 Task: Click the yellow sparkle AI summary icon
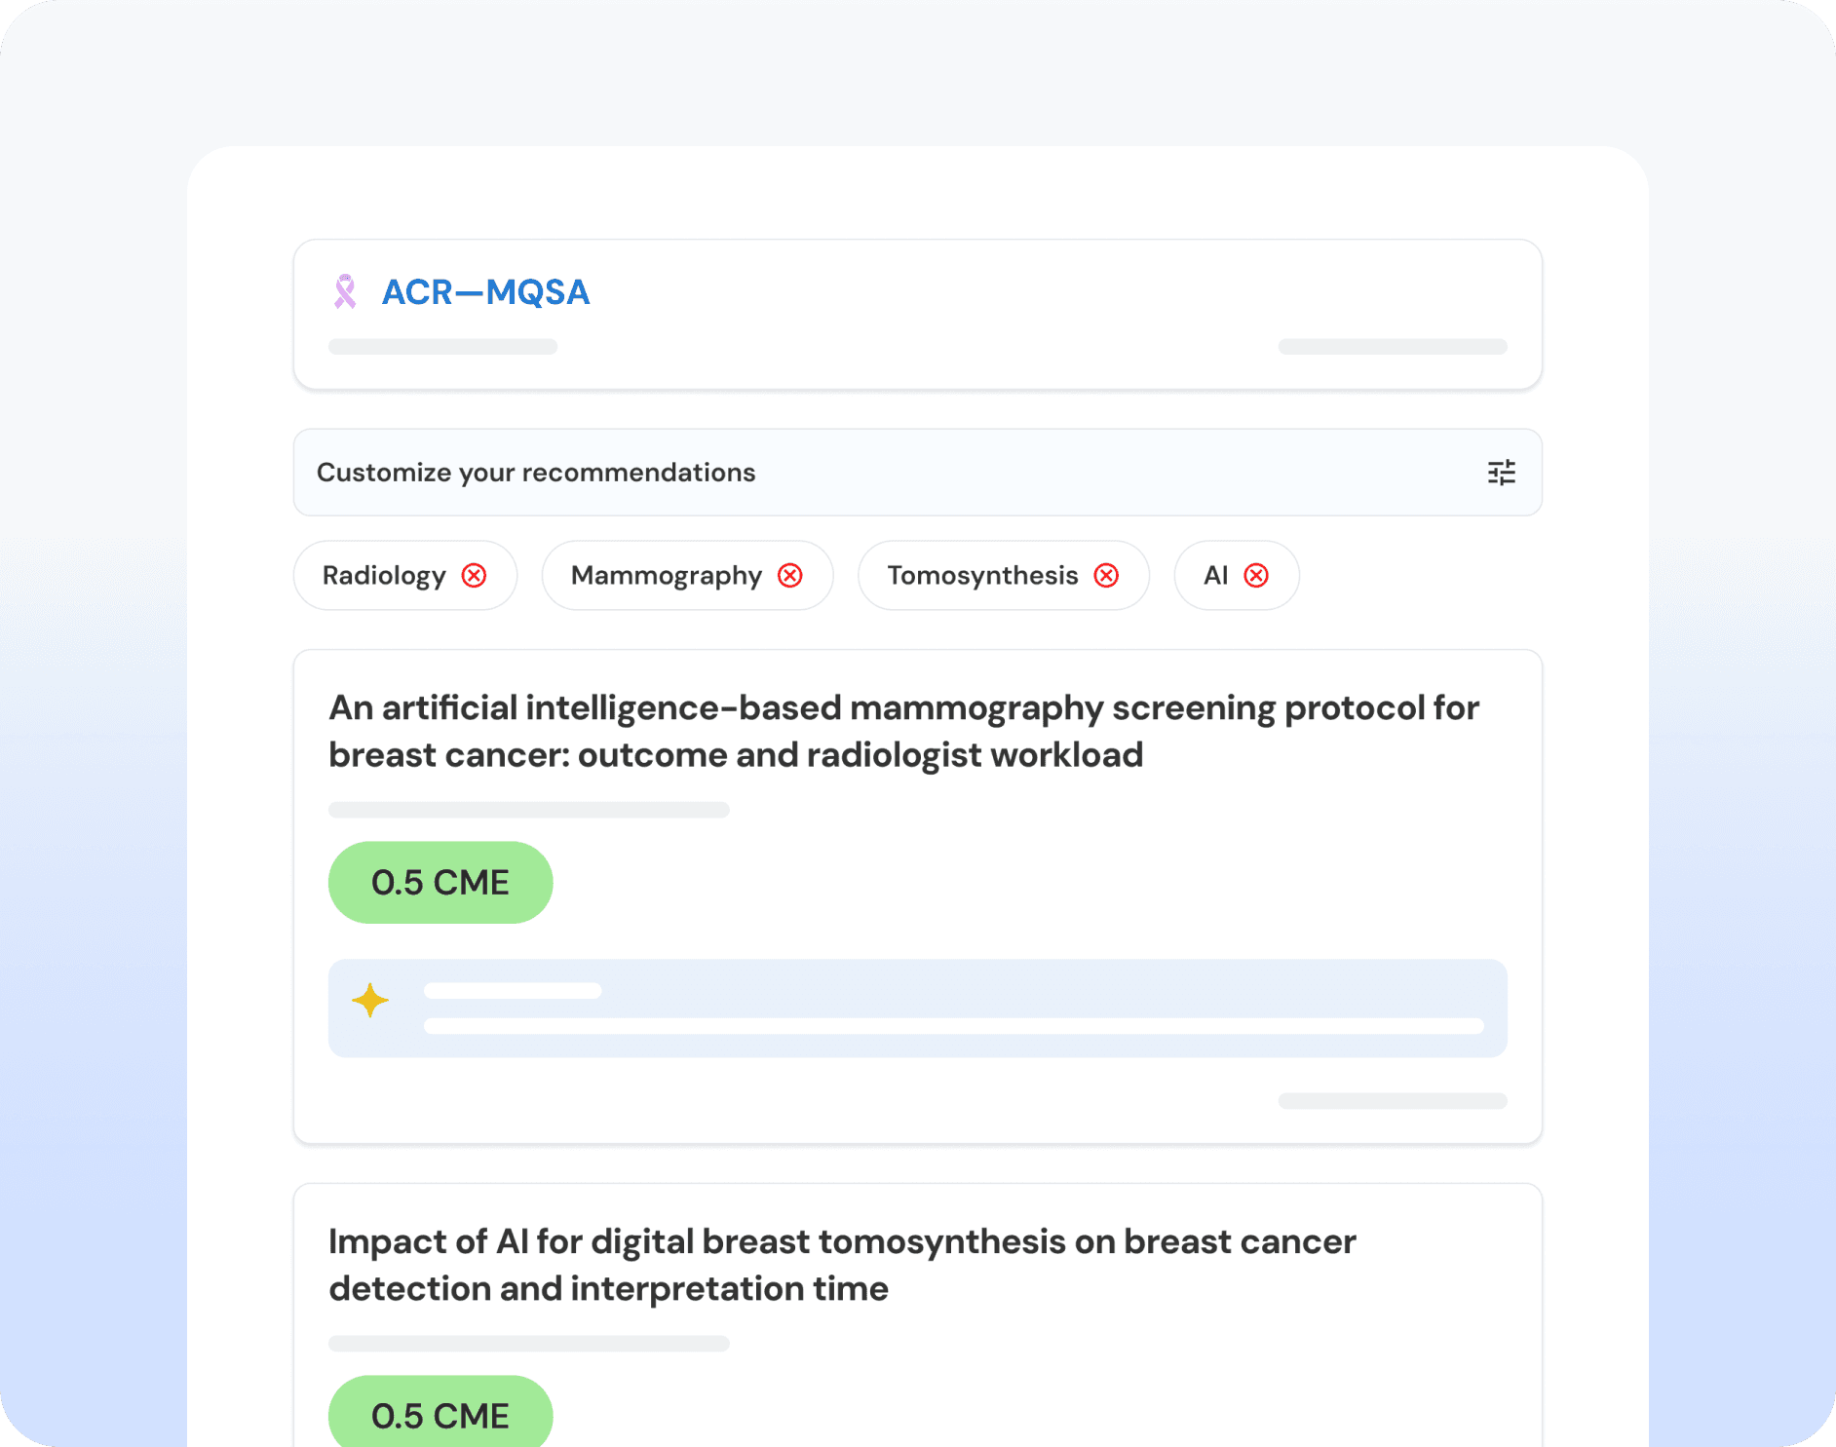[x=370, y=1001]
